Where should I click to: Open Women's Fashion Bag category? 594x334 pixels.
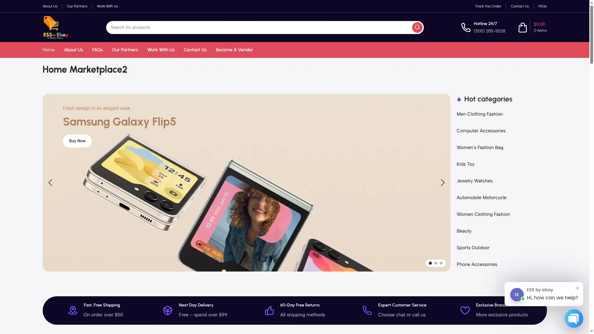click(x=480, y=148)
